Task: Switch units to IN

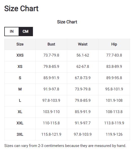Action: [12, 31]
